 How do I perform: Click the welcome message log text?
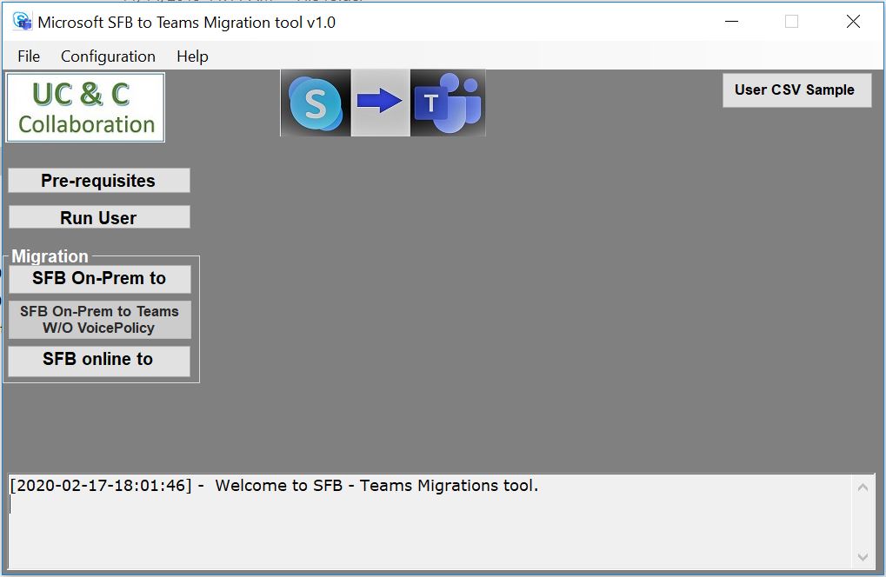pos(275,486)
